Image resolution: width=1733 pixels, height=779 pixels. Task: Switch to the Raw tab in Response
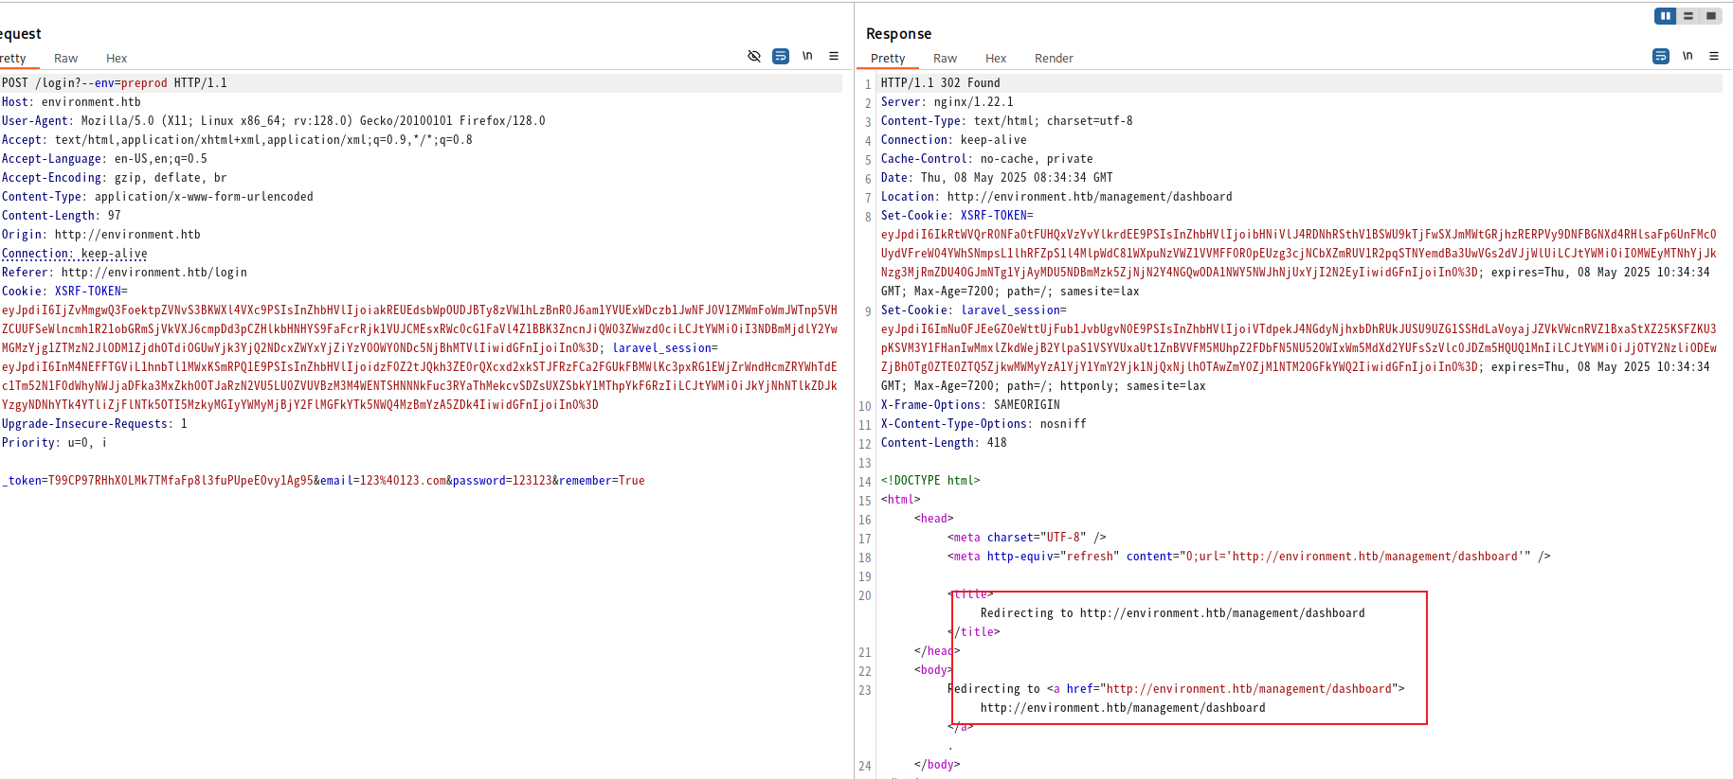tap(945, 59)
